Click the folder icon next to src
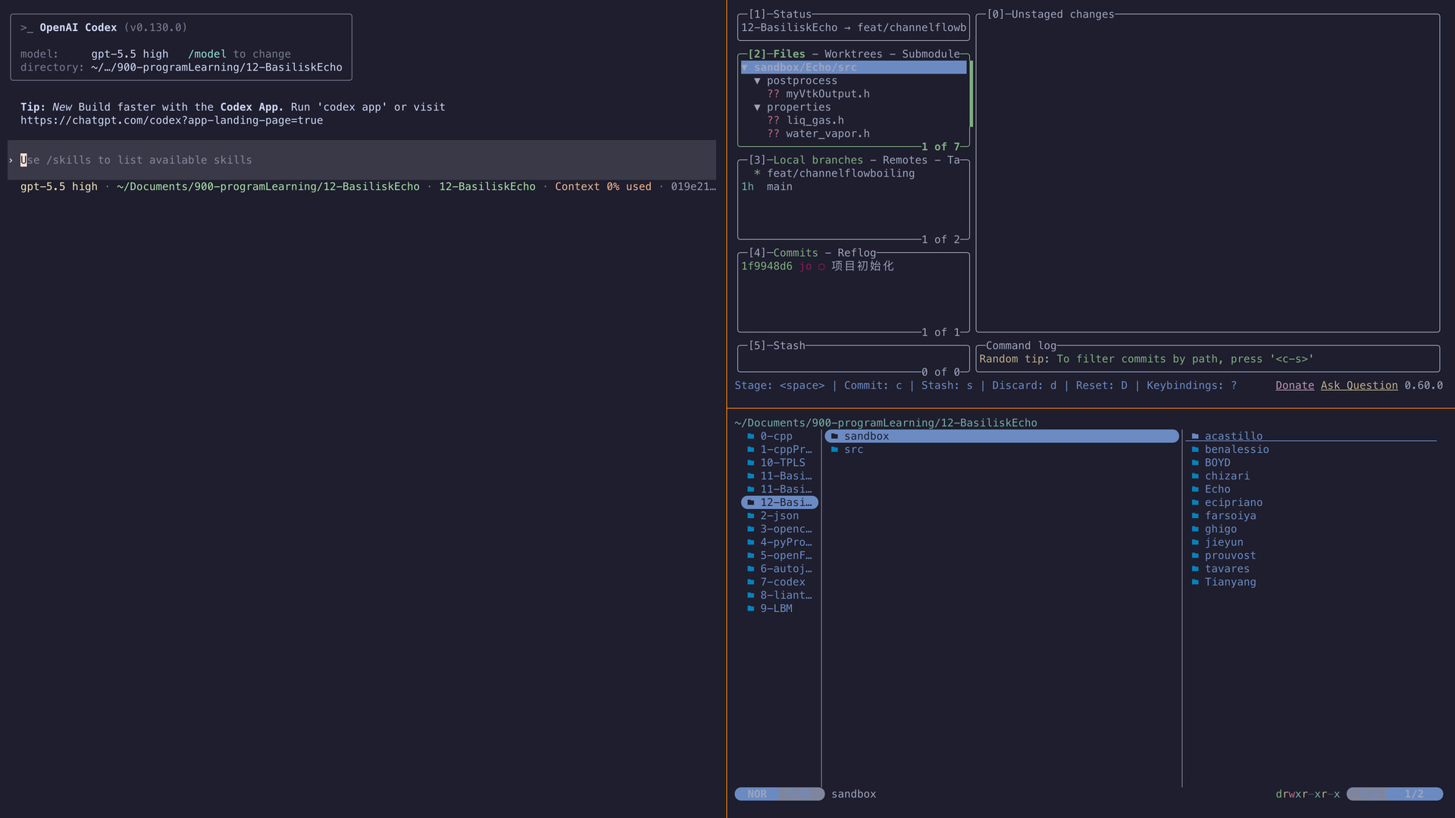 (x=834, y=449)
